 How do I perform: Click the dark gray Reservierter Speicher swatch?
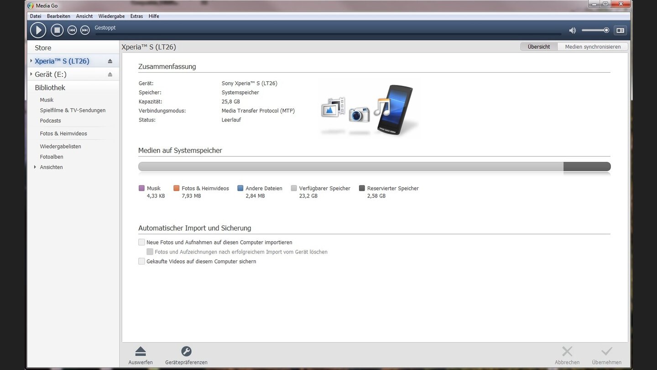pos(362,188)
